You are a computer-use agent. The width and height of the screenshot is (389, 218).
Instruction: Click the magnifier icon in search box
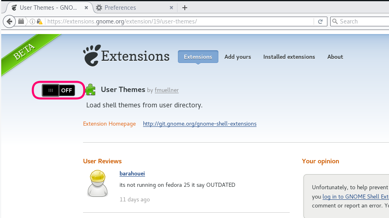tap(335, 21)
